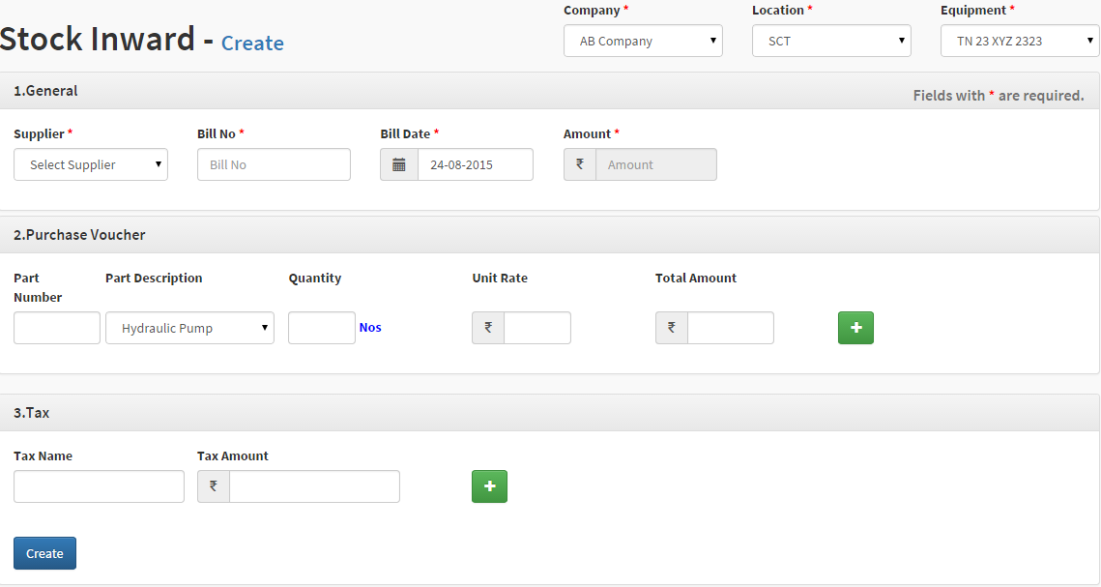Click the Unit Rate input field
The image size is (1101, 587).
point(537,328)
